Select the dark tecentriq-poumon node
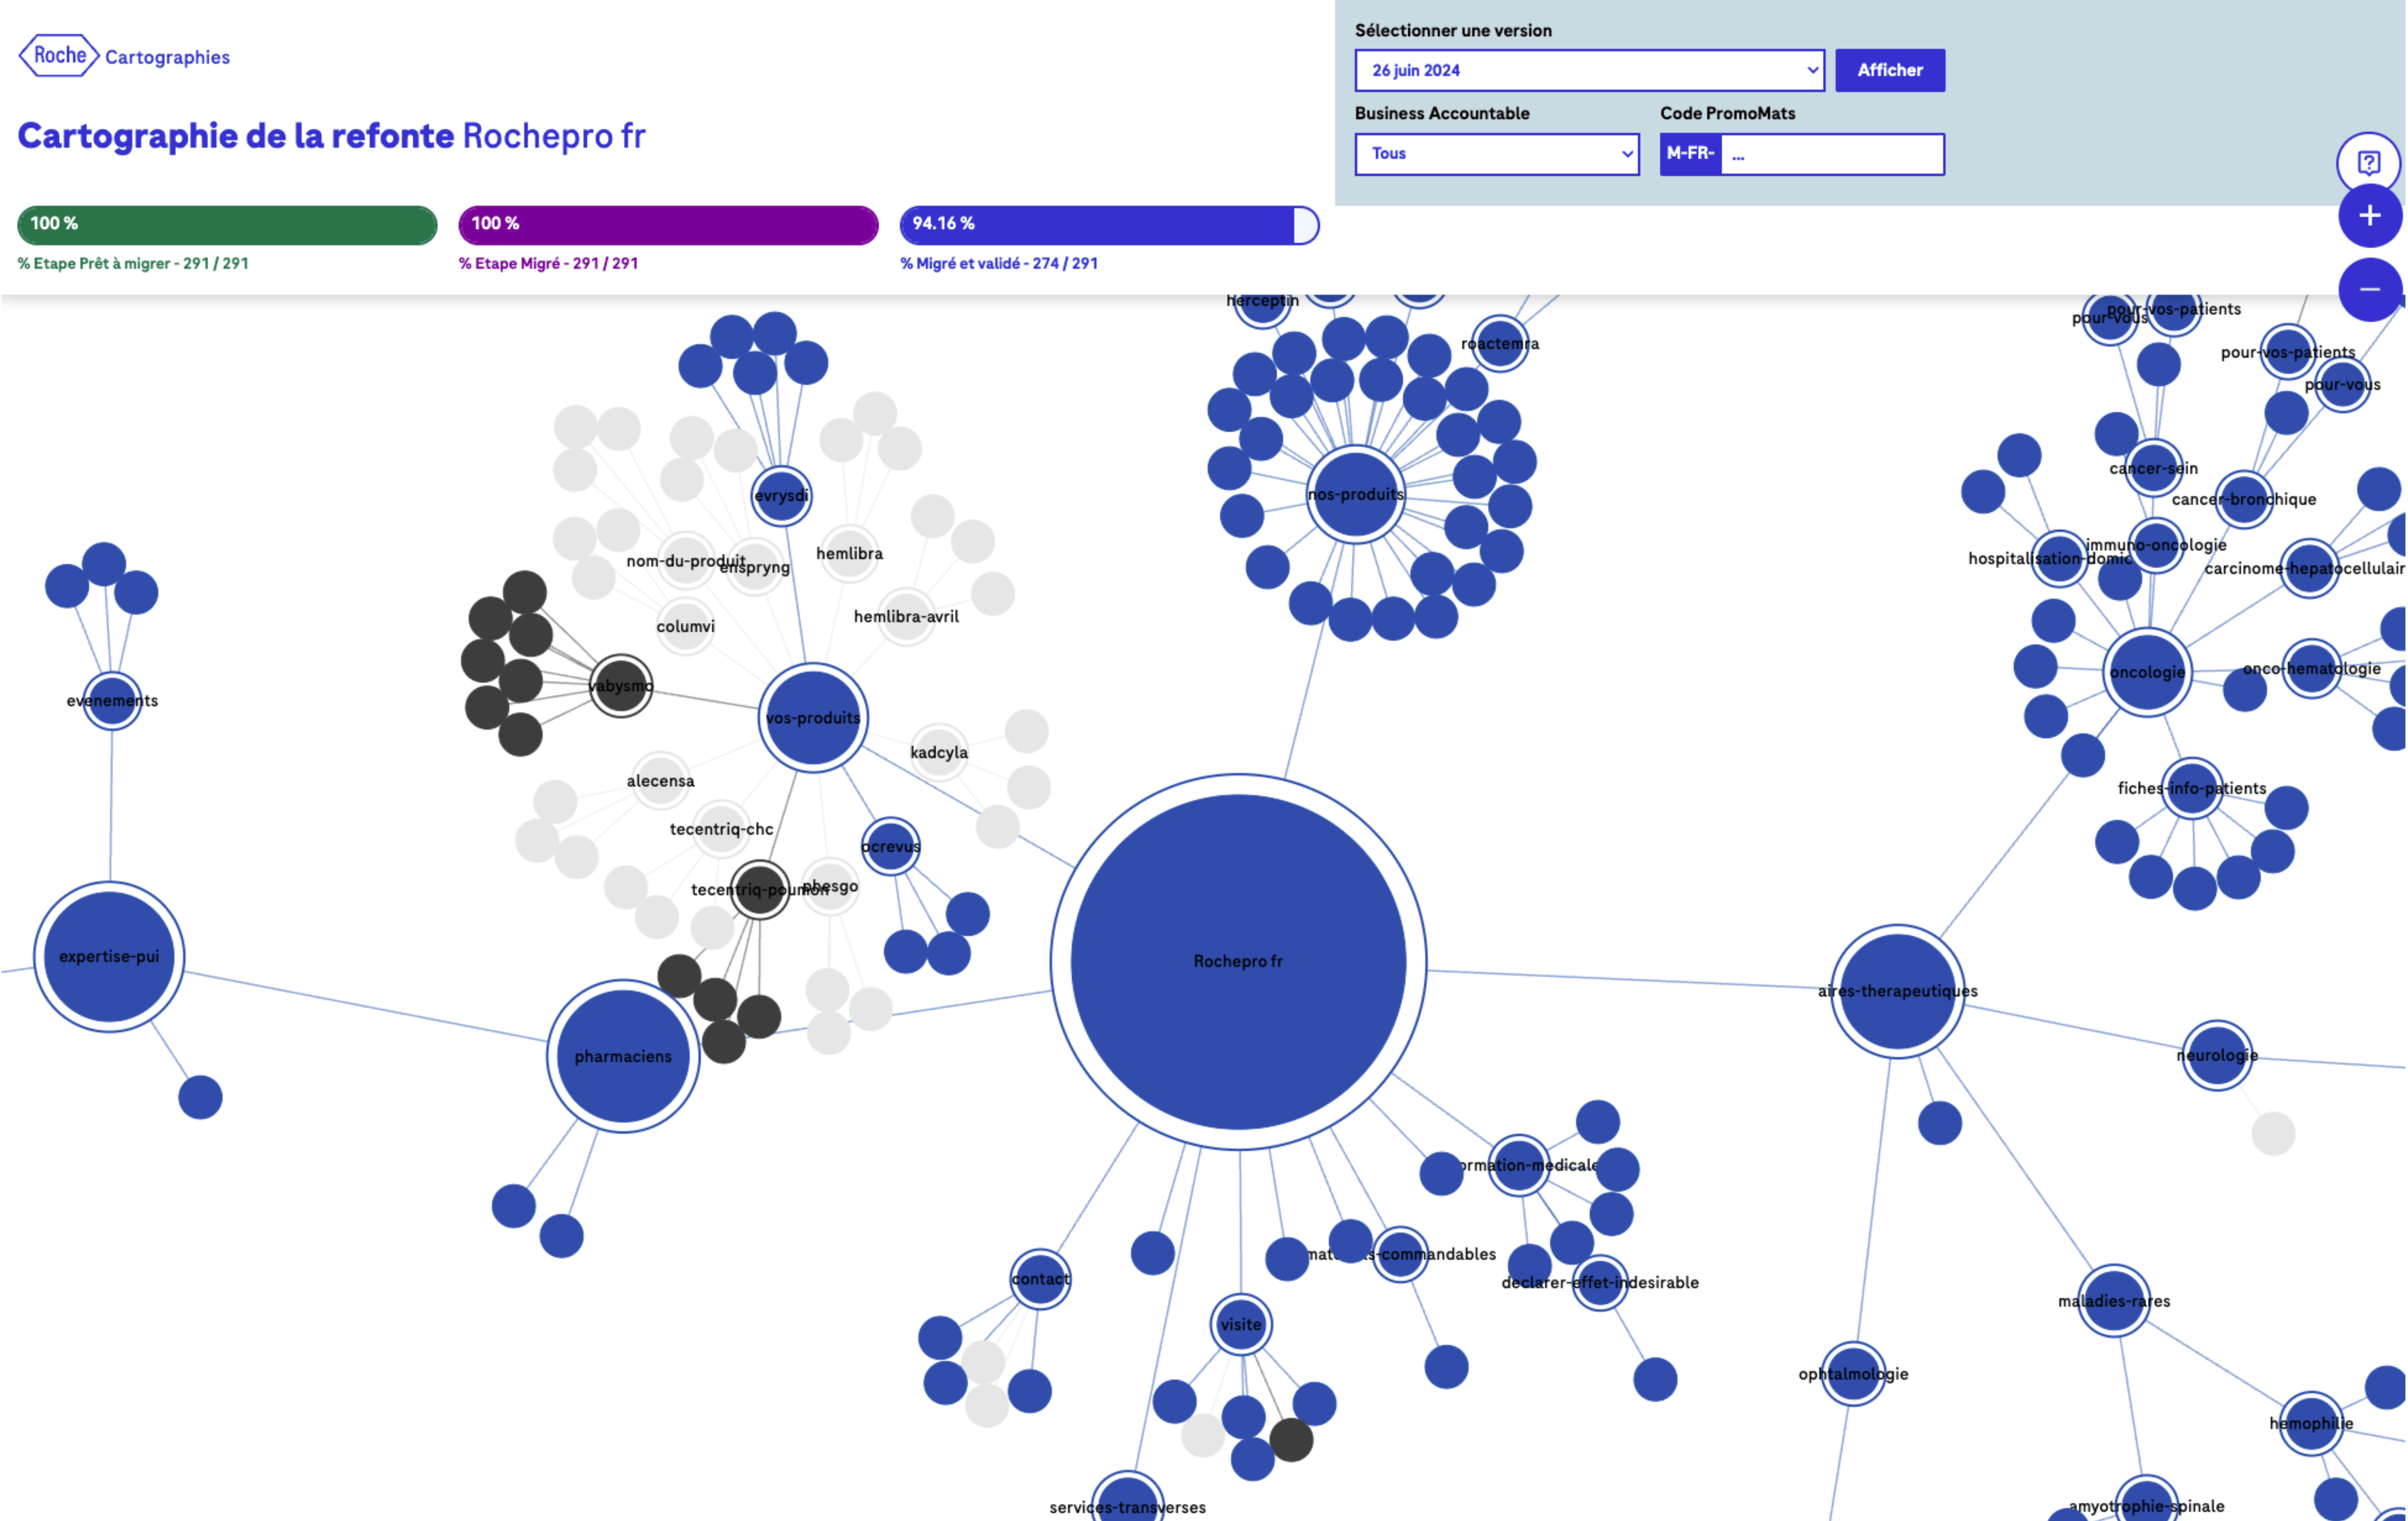This screenshot has height=1521, width=2408. pyautogui.click(x=760, y=889)
